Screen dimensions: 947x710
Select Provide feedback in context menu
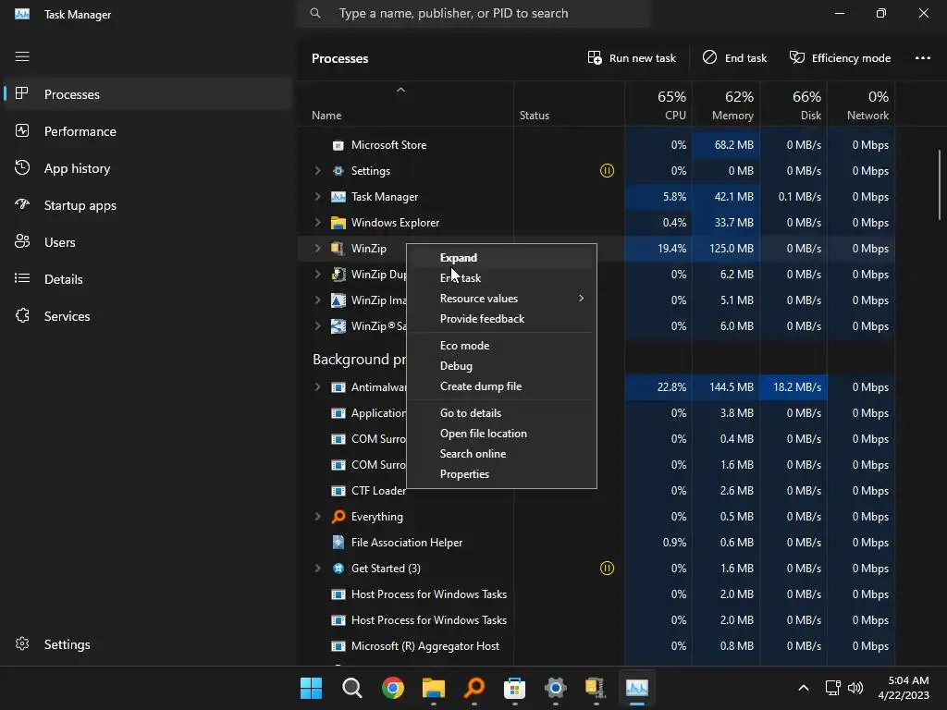501,319
